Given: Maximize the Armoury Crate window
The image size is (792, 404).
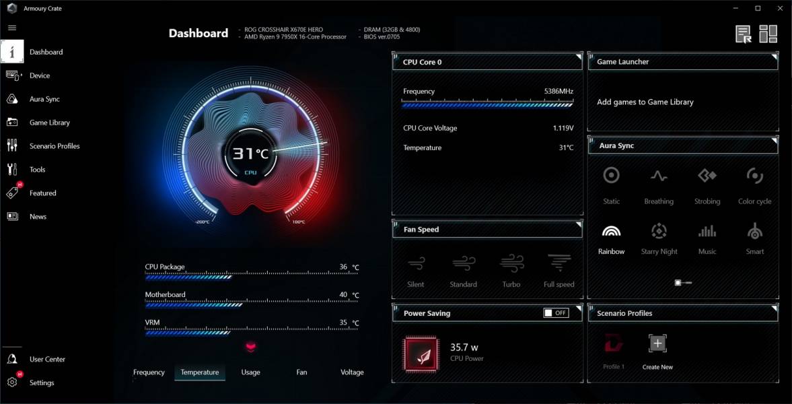Looking at the screenshot, I should (x=758, y=8).
